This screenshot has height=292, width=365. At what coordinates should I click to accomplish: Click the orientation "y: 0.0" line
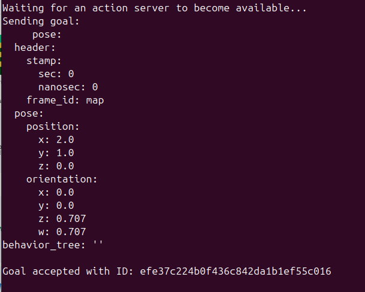(x=56, y=205)
